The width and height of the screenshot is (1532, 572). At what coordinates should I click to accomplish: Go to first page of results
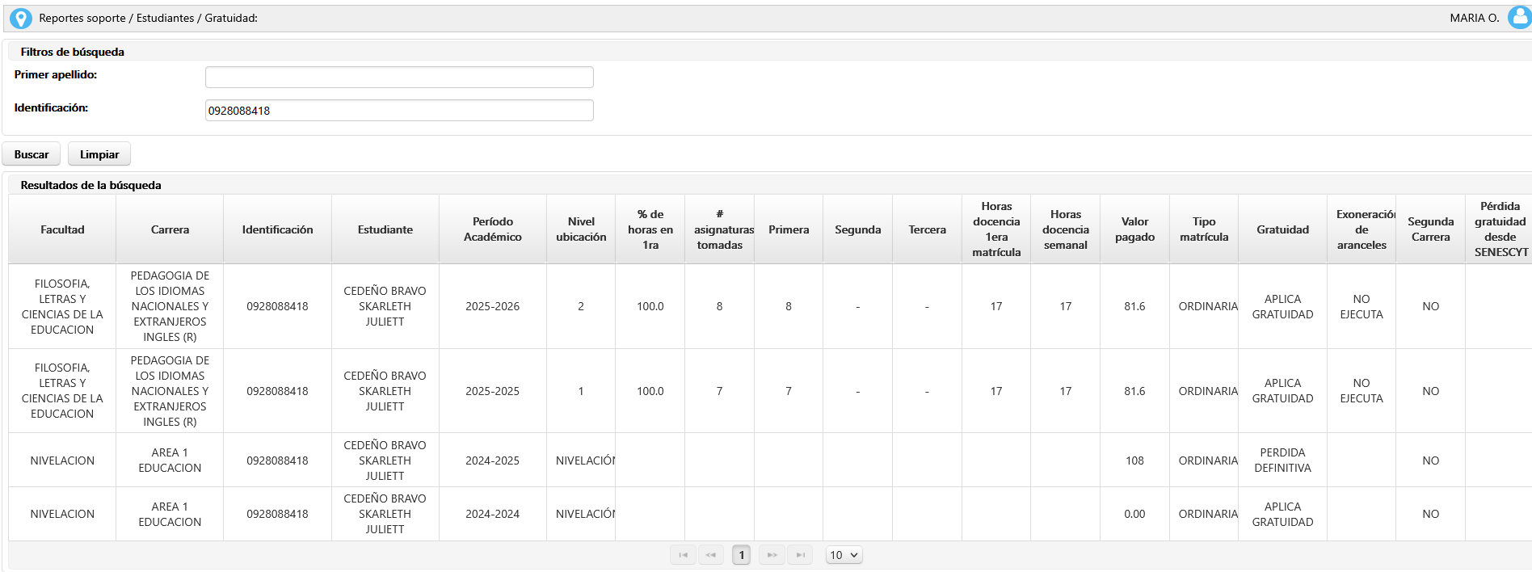(683, 555)
